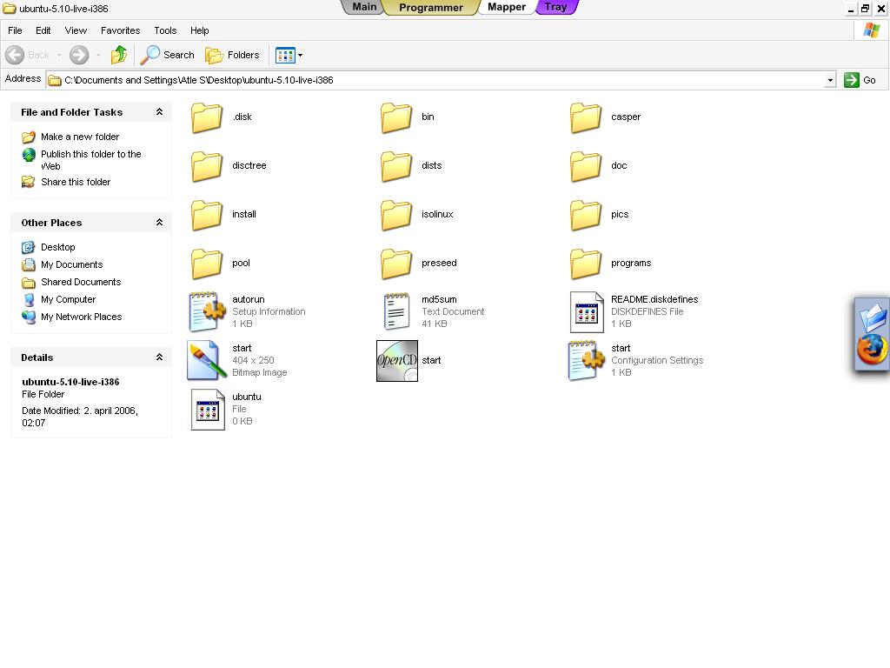Switch to the Main tab
This screenshot has width=890, height=668.
pos(364,7)
